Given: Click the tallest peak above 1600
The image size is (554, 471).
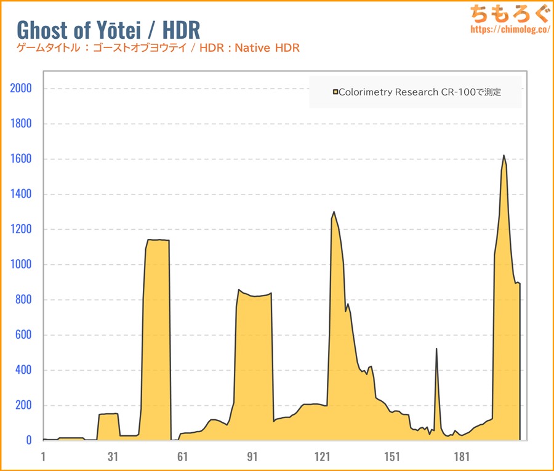Looking at the screenshot, I should [x=504, y=156].
